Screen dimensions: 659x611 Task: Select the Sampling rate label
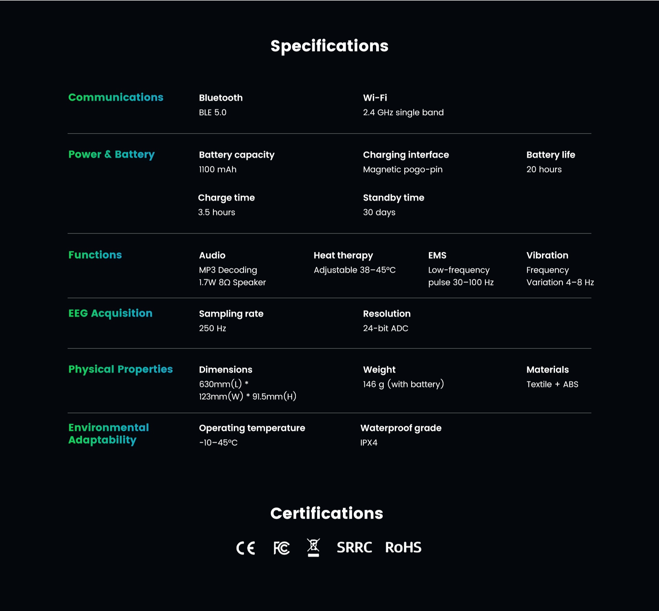(x=231, y=314)
